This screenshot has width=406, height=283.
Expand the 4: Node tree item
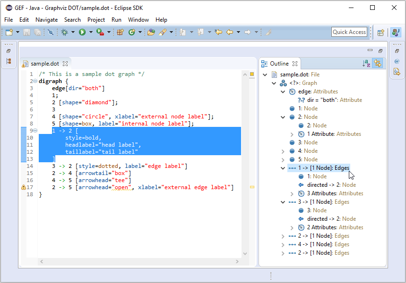[283, 151]
